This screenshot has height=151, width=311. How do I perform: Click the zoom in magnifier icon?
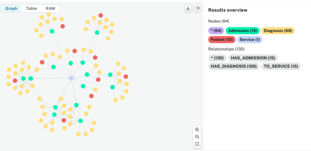[197, 130]
